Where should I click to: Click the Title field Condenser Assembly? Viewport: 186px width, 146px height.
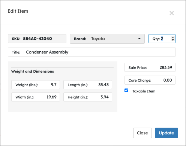(92, 52)
